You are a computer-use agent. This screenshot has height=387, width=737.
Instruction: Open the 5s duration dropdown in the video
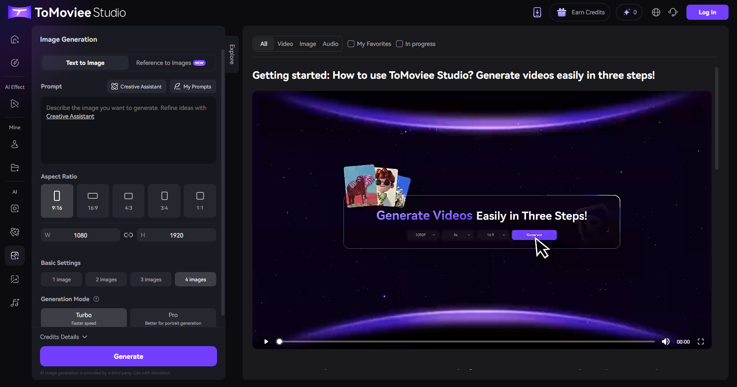coord(458,235)
